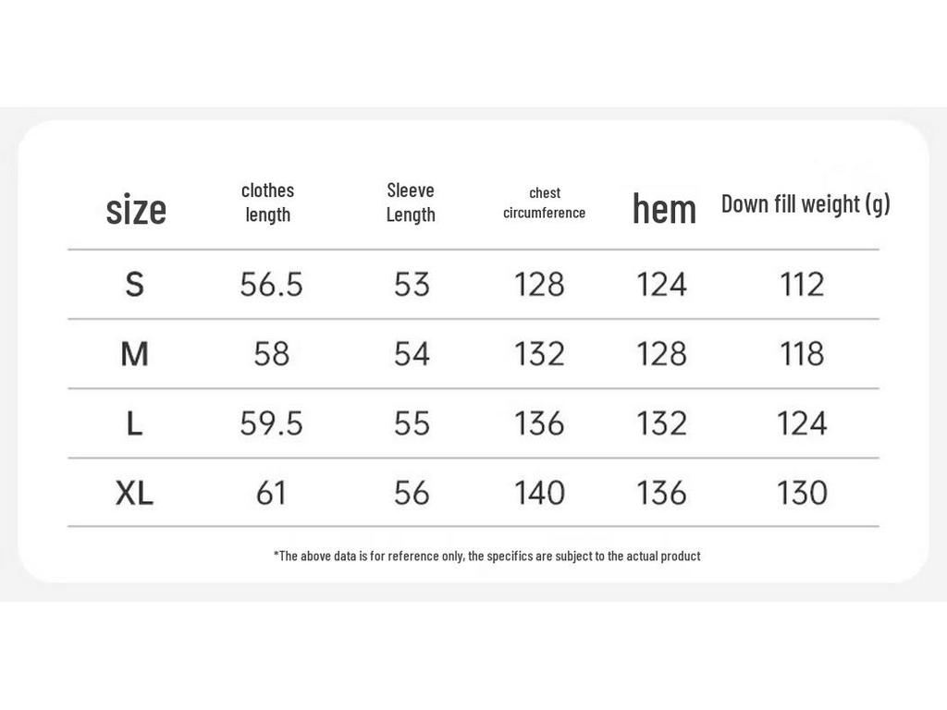
Task: Click the "size" column header
Action: point(136,209)
